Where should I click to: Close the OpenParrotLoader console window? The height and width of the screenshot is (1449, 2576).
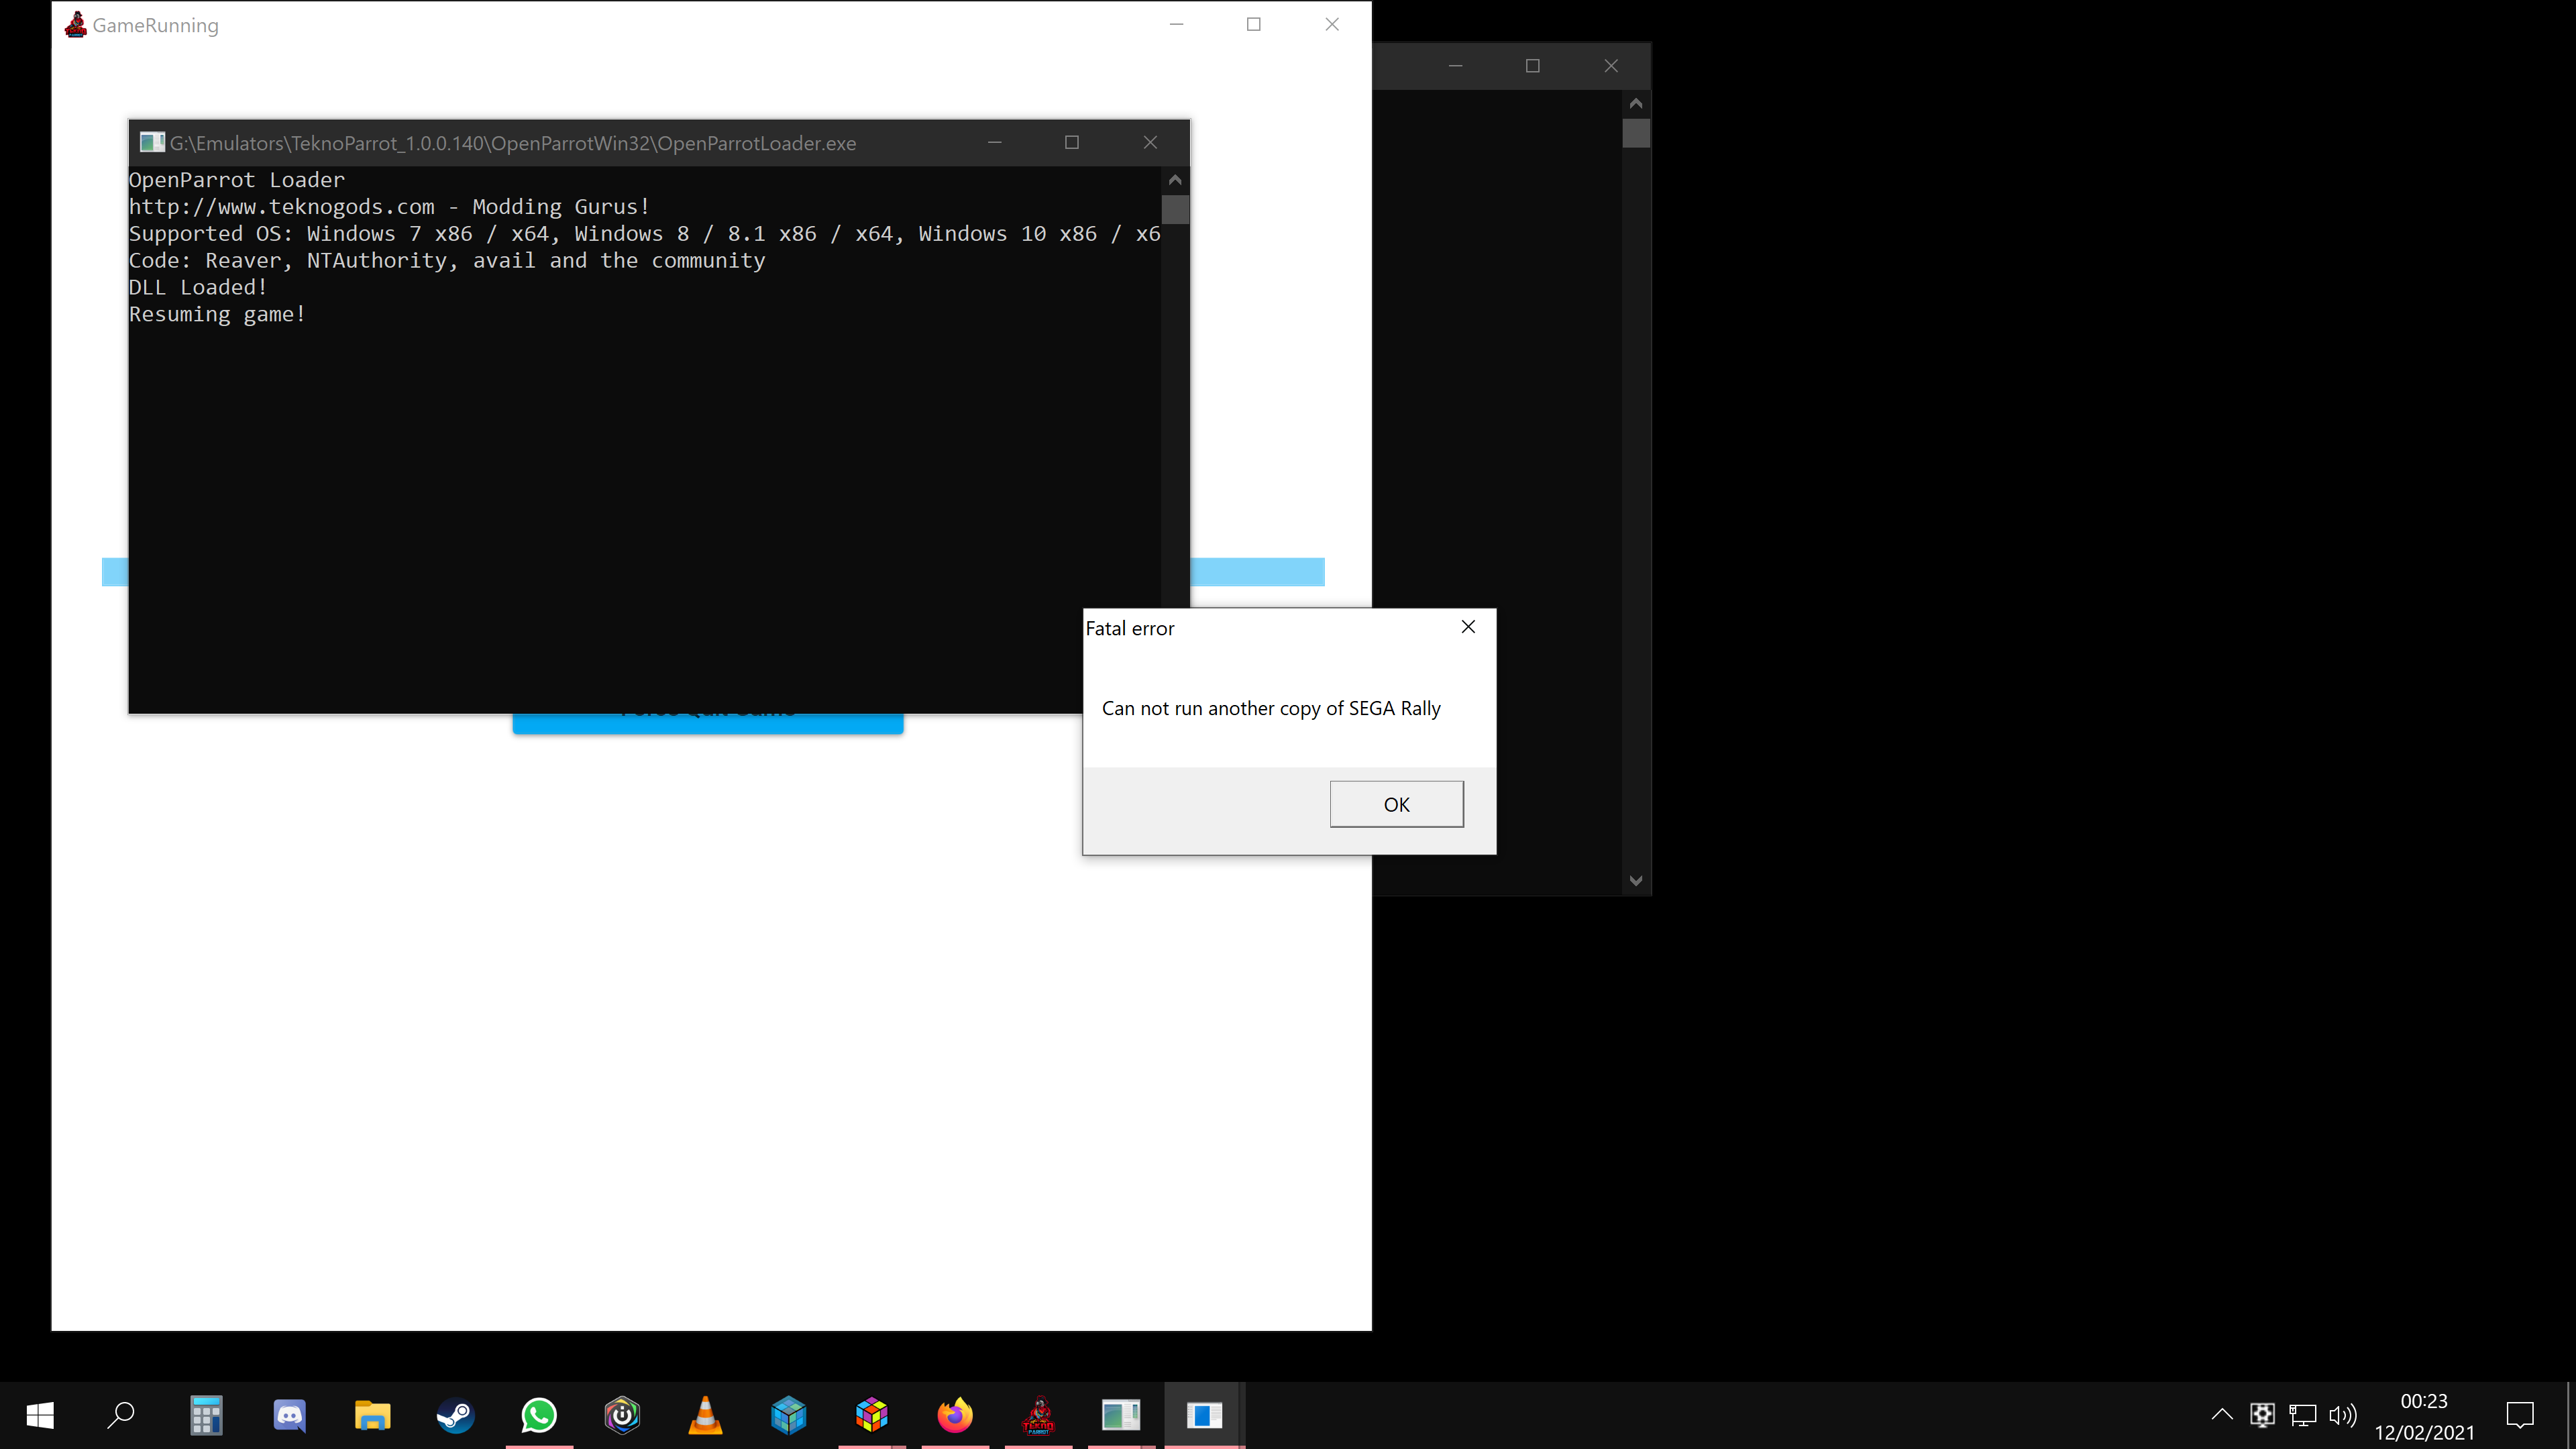(1150, 142)
